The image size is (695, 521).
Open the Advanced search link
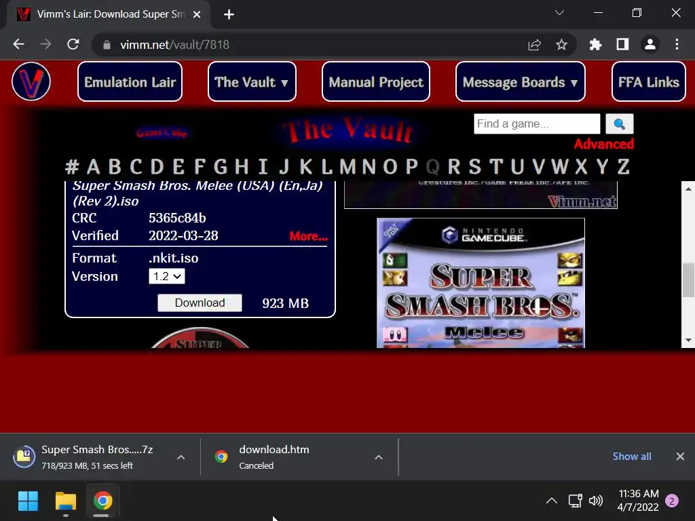pos(603,144)
